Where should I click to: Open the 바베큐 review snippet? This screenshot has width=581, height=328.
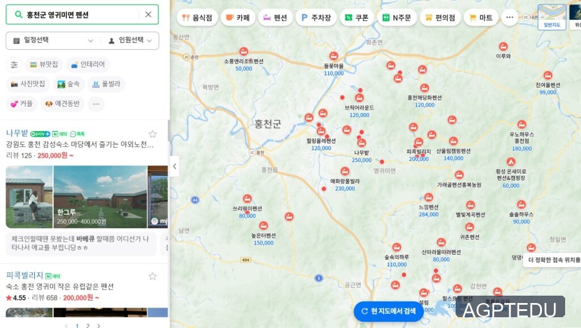coord(81,243)
